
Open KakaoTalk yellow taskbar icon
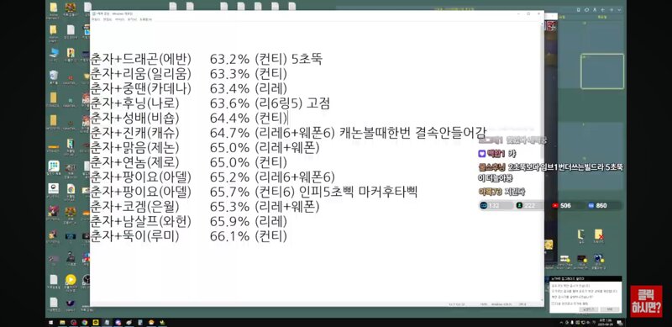coord(96,322)
